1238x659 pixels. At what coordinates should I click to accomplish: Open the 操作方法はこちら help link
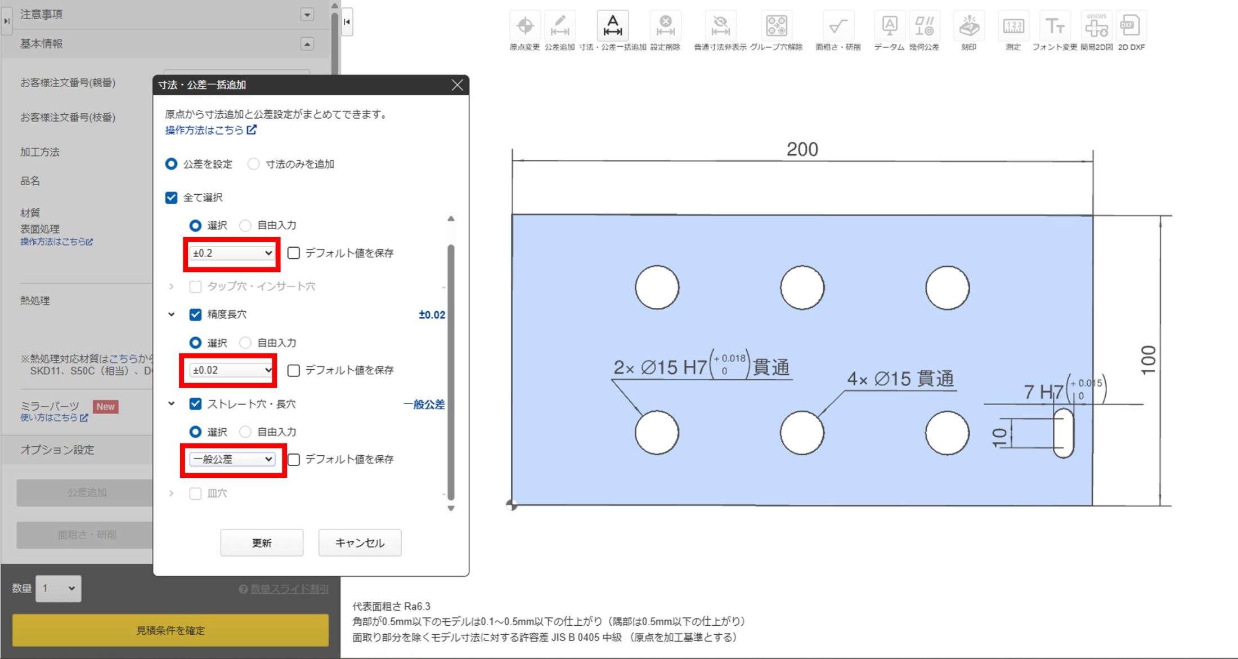click(205, 130)
